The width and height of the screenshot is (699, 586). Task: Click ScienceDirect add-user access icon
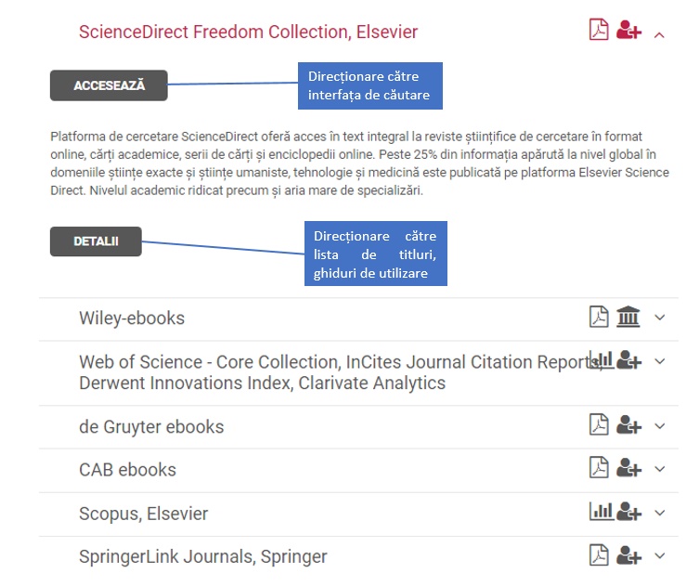pyautogui.click(x=628, y=30)
